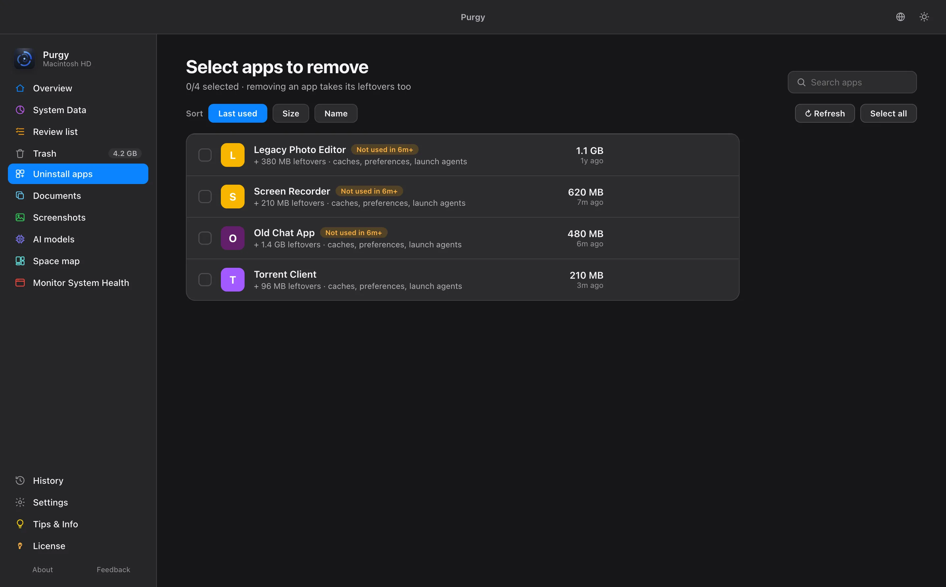Image resolution: width=946 pixels, height=587 pixels.
Task: Check the Legacy Photo Editor checkbox
Action: [205, 155]
